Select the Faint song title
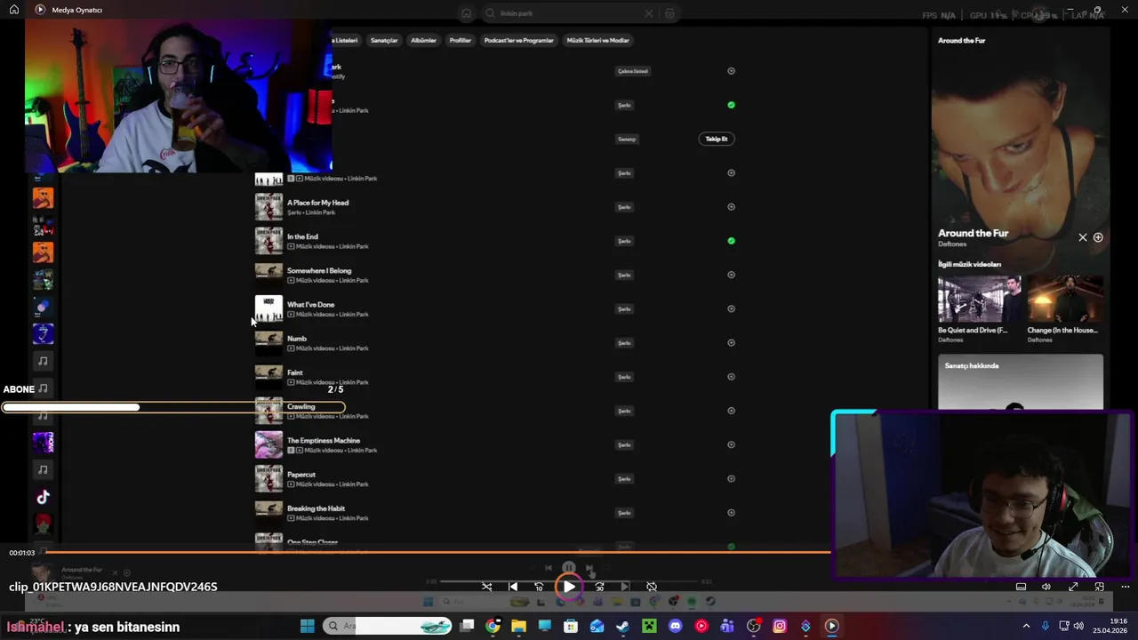Viewport: 1138px width, 640px height. pyautogui.click(x=295, y=372)
